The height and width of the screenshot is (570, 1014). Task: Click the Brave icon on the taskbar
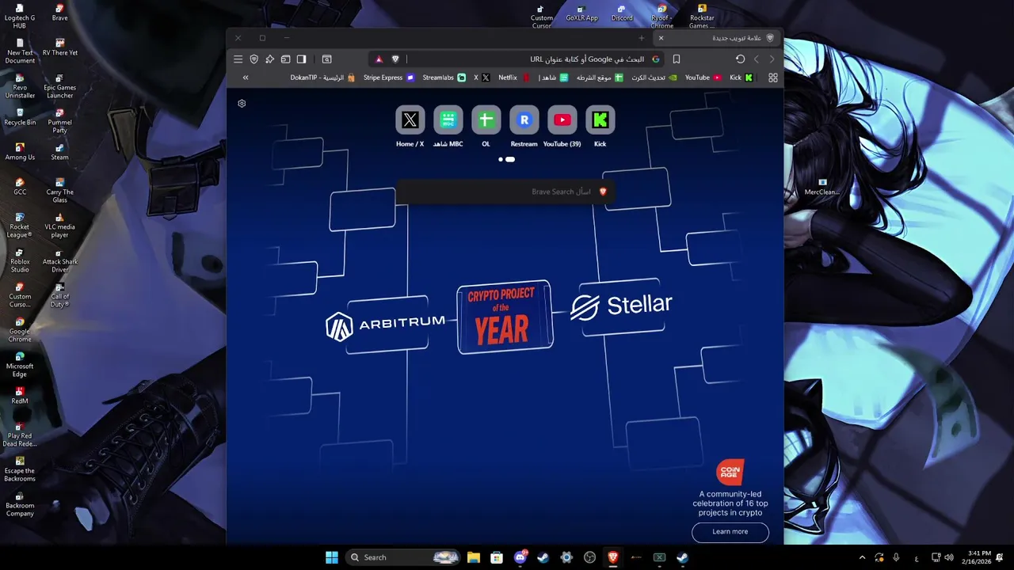click(612, 557)
